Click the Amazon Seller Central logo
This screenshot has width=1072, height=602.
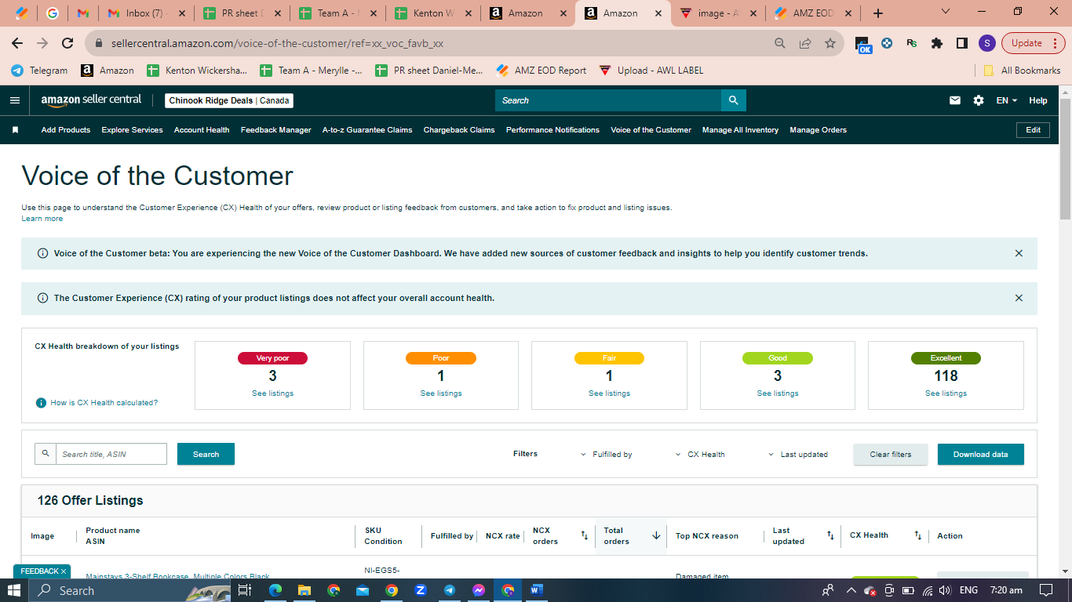[x=91, y=100]
